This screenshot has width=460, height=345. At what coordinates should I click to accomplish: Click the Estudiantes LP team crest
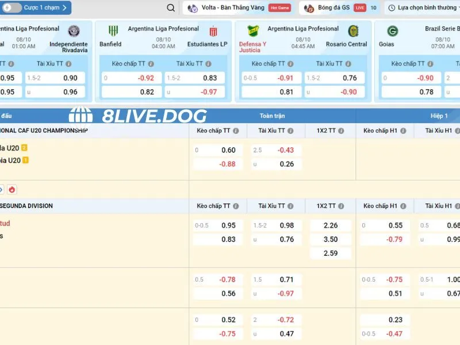213,31
